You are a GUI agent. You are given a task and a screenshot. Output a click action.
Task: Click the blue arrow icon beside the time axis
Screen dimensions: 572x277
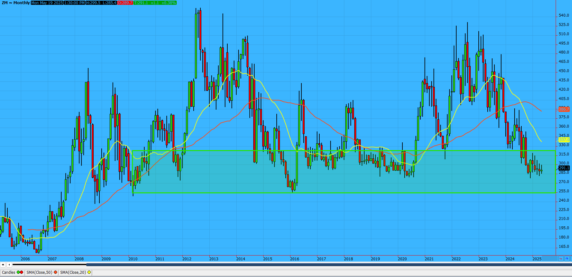(567, 259)
